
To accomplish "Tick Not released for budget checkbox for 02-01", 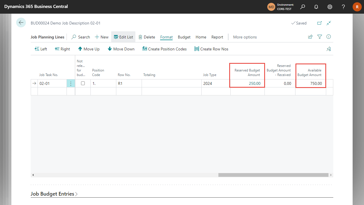I will [x=83, y=83].
